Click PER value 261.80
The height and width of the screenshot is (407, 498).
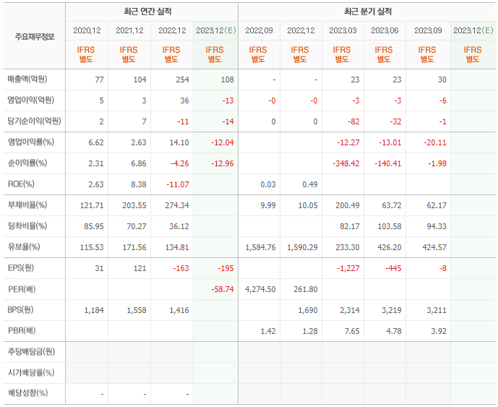click(306, 289)
